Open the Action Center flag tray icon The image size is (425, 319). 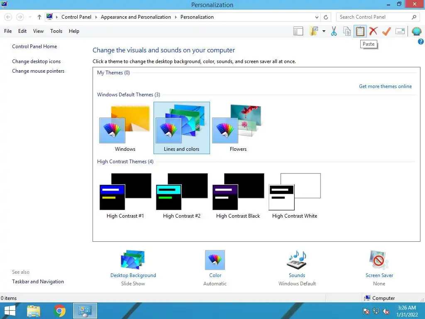(366, 311)
